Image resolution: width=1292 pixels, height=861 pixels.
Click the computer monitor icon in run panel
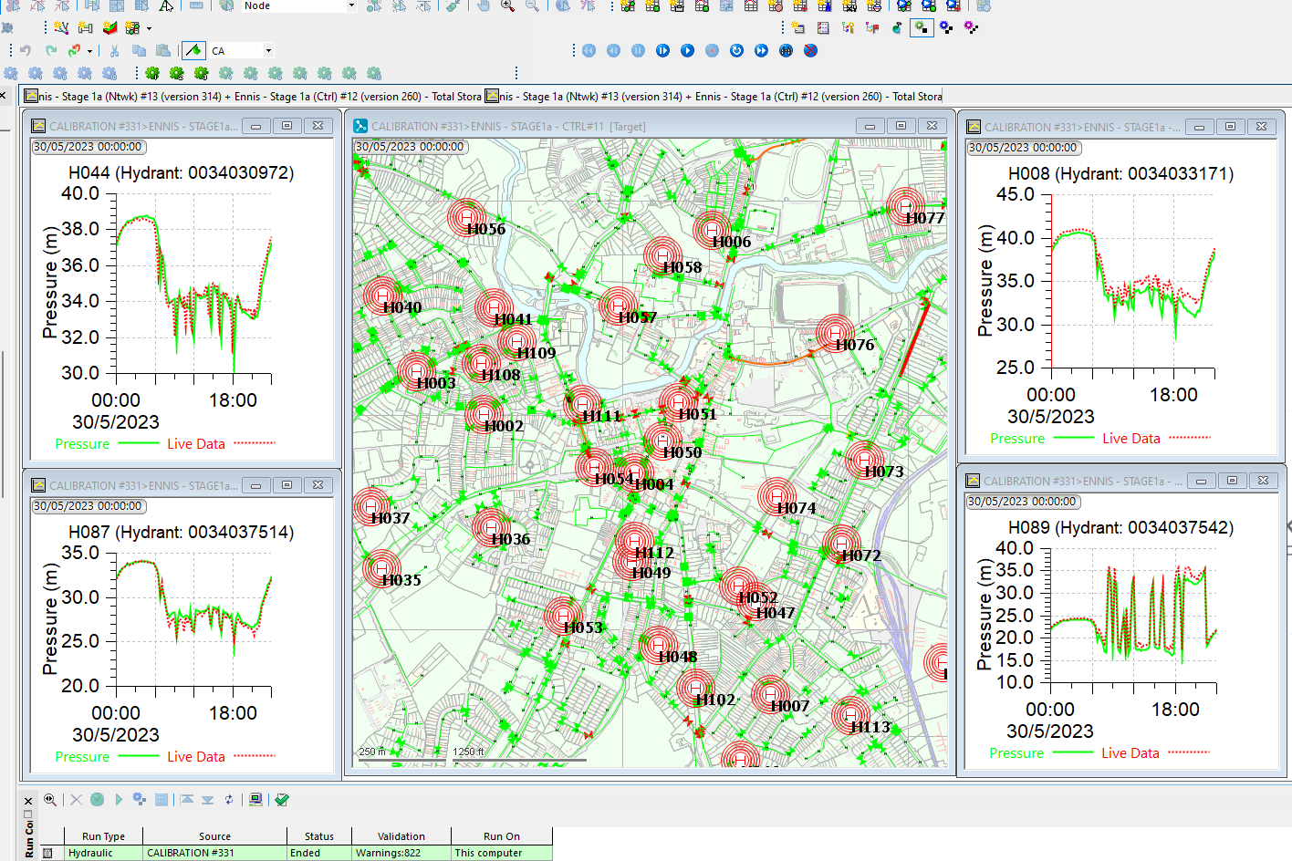[x=255, y=800]
